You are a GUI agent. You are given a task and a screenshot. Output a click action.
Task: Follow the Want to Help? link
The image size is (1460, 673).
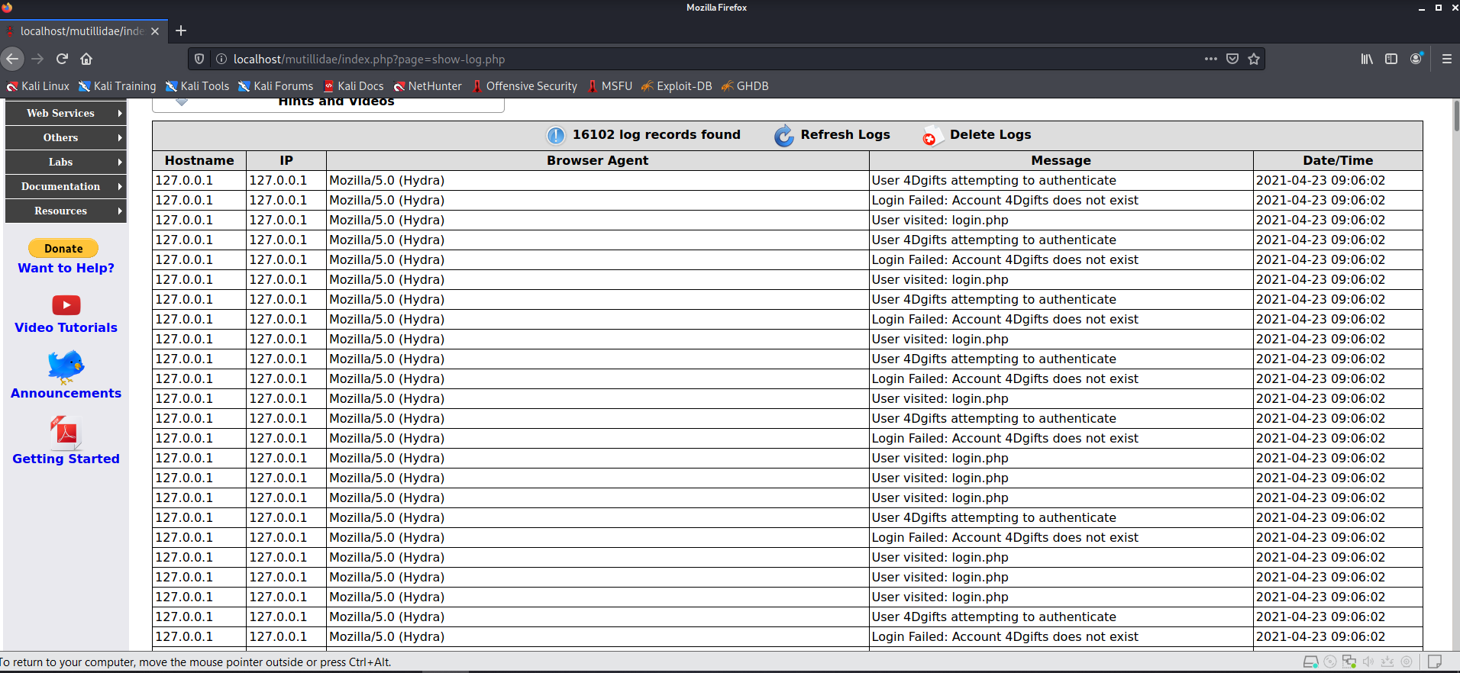point(66,268)
